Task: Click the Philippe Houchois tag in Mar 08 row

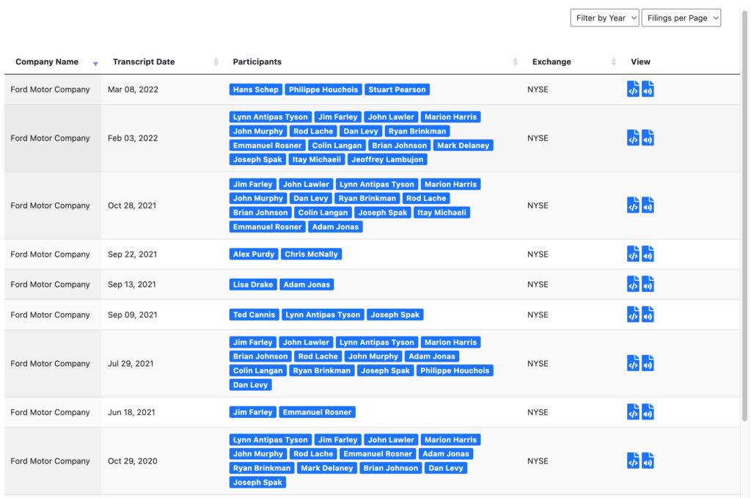Action: (x=323, y=89)
